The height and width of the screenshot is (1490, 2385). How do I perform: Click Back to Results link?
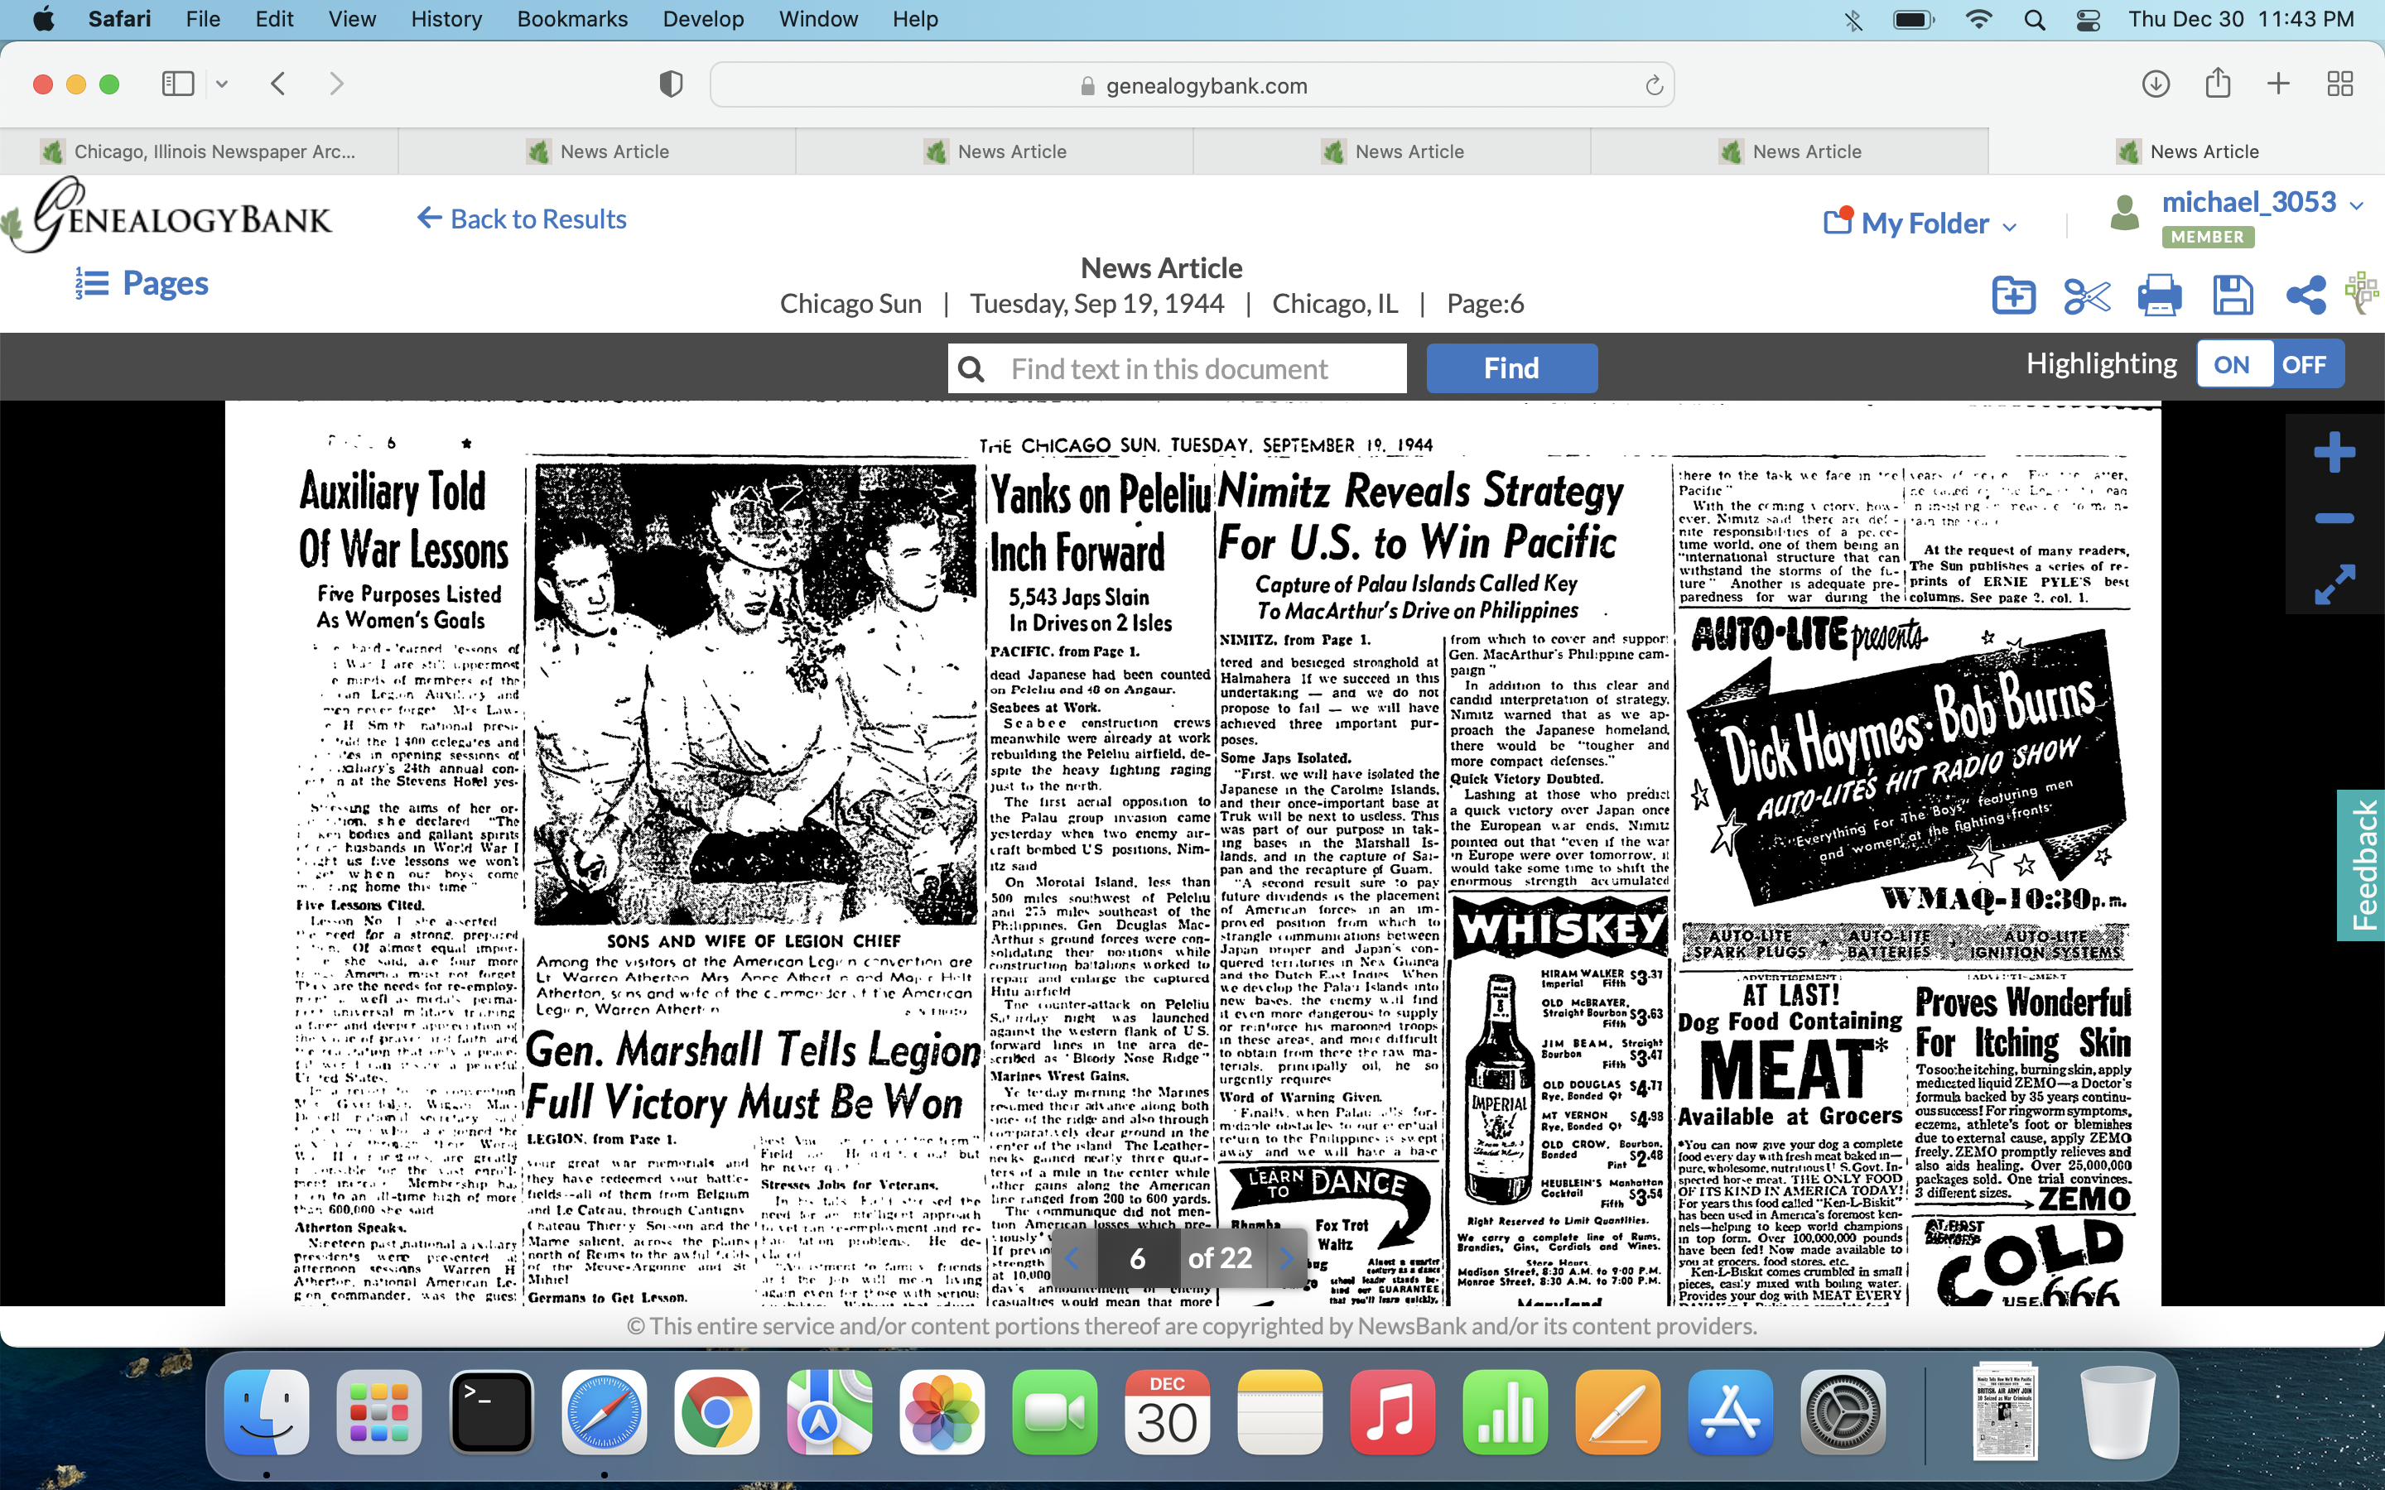pos(522,219)
